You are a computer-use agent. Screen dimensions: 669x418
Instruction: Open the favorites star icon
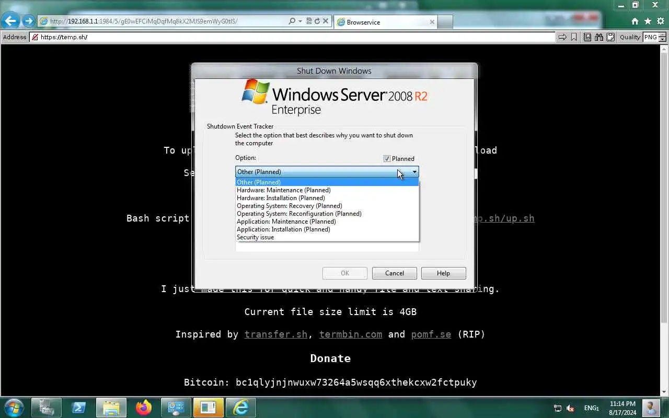pos(648,21)
